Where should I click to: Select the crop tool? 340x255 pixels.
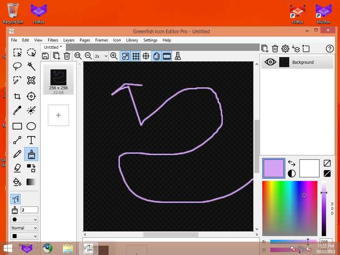coord(17,96)
